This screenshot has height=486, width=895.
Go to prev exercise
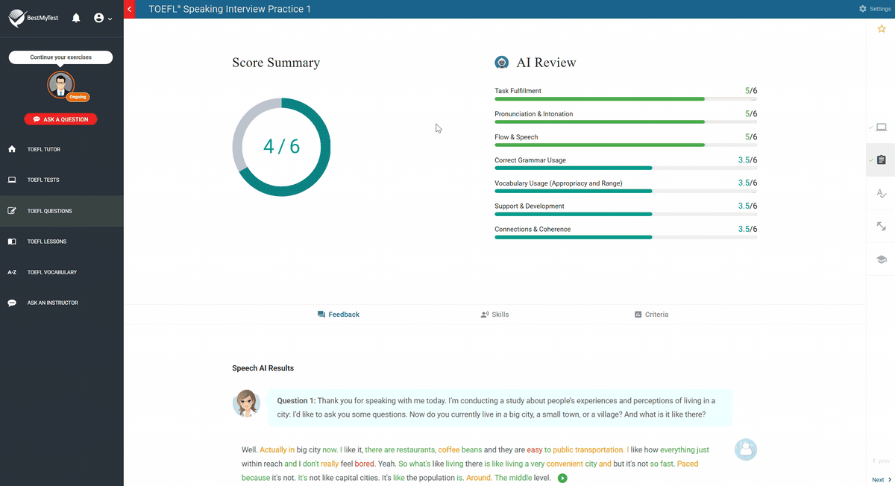pyautogui.click(x=881, y=461)
